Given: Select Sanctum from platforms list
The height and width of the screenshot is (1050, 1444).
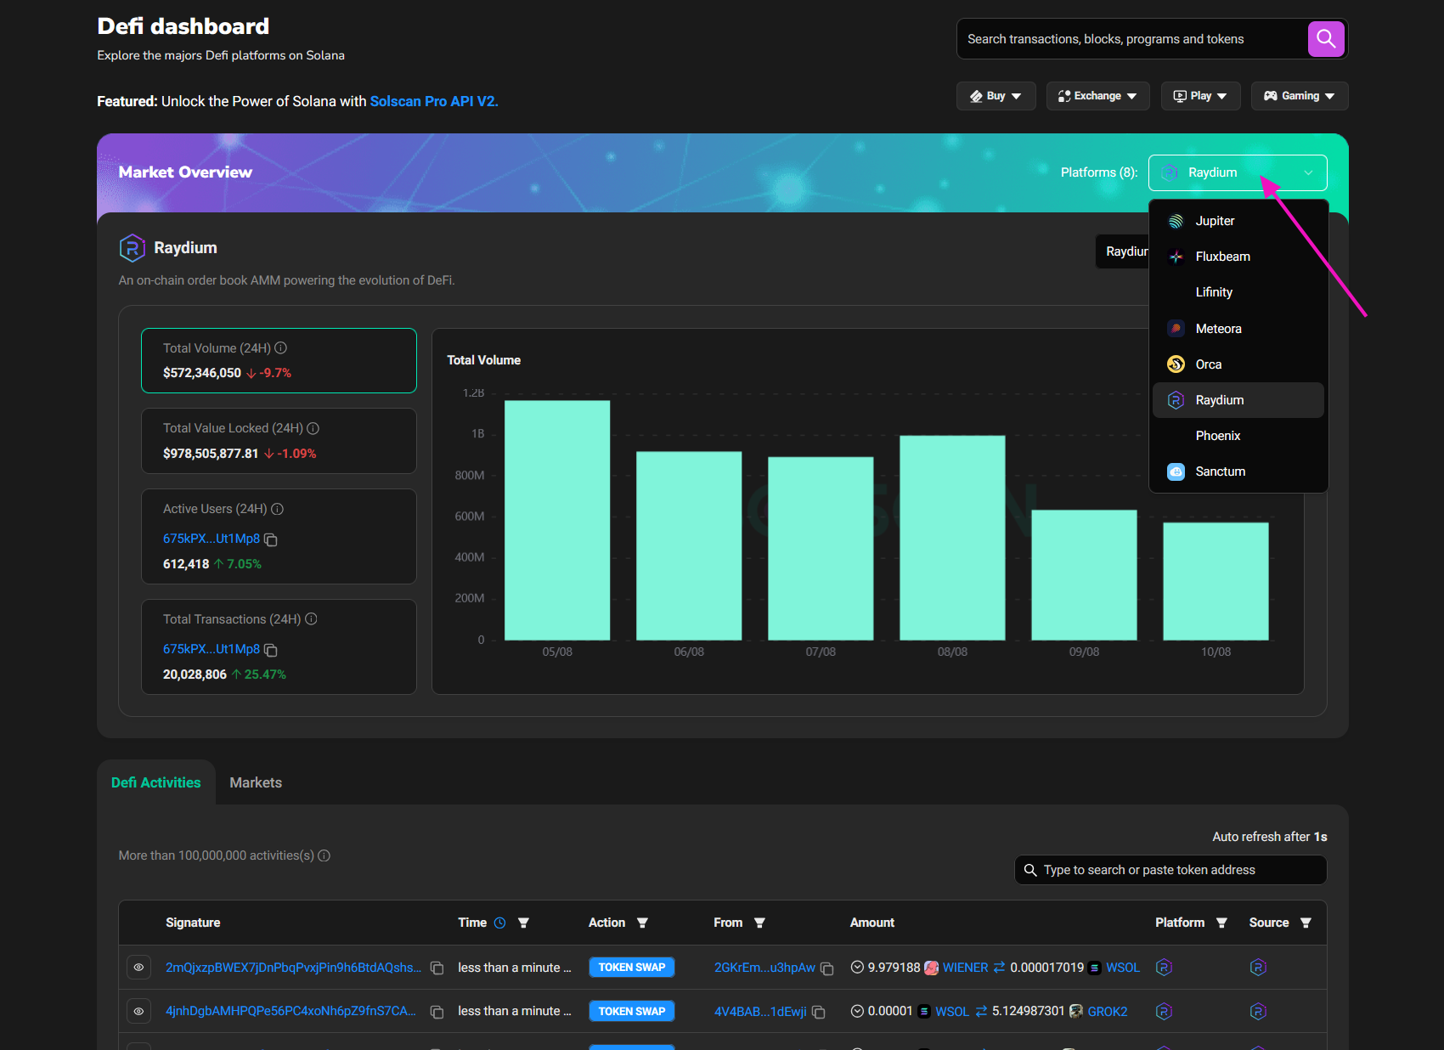Looking at the screenshot, I should point(1238,471).
